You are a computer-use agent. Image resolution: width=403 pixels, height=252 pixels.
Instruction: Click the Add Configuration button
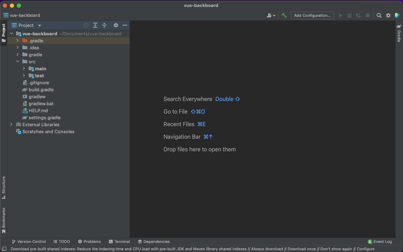pyautogui.click(x=312, y=15)
